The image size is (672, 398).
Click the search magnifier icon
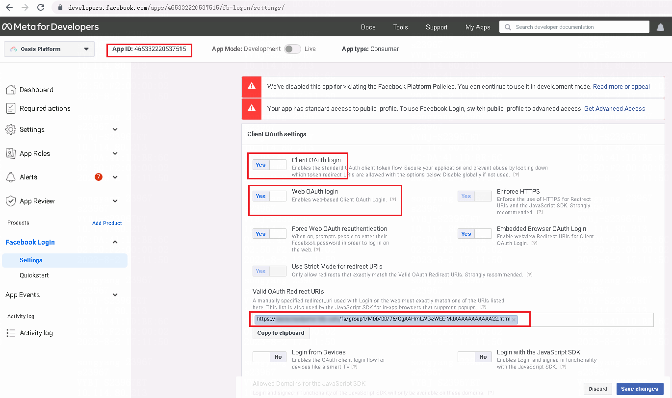(x=508, y=27)
